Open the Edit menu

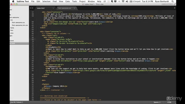click(x=38, y=1)
